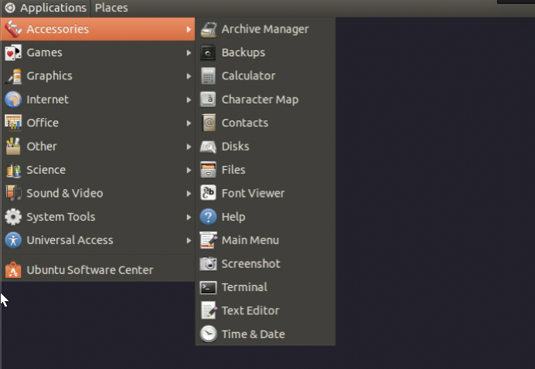Click the Graphics paintbrush icon
Viewport: 535px width, 369px height.
pyautogui.click(x=13, y=76)
